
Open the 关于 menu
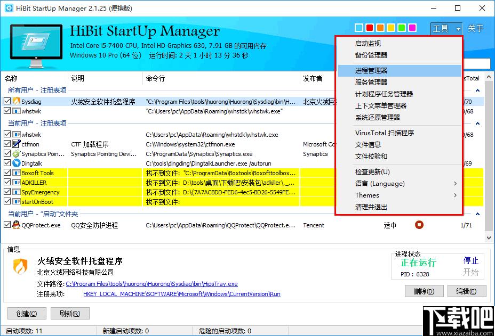point(475,29)
